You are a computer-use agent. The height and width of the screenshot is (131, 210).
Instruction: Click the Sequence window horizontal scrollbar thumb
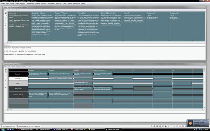(x=11, y=42)
